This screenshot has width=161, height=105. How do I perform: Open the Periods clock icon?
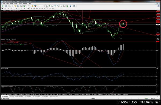pyautogui.click(x=71, y=6)
